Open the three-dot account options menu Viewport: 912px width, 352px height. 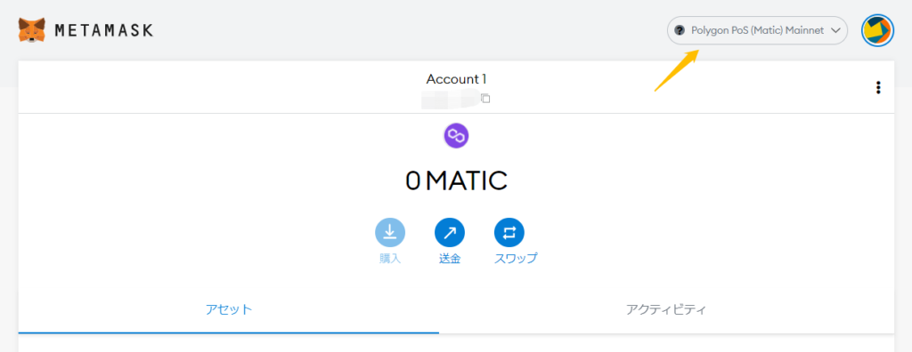[x=877, y=88]
